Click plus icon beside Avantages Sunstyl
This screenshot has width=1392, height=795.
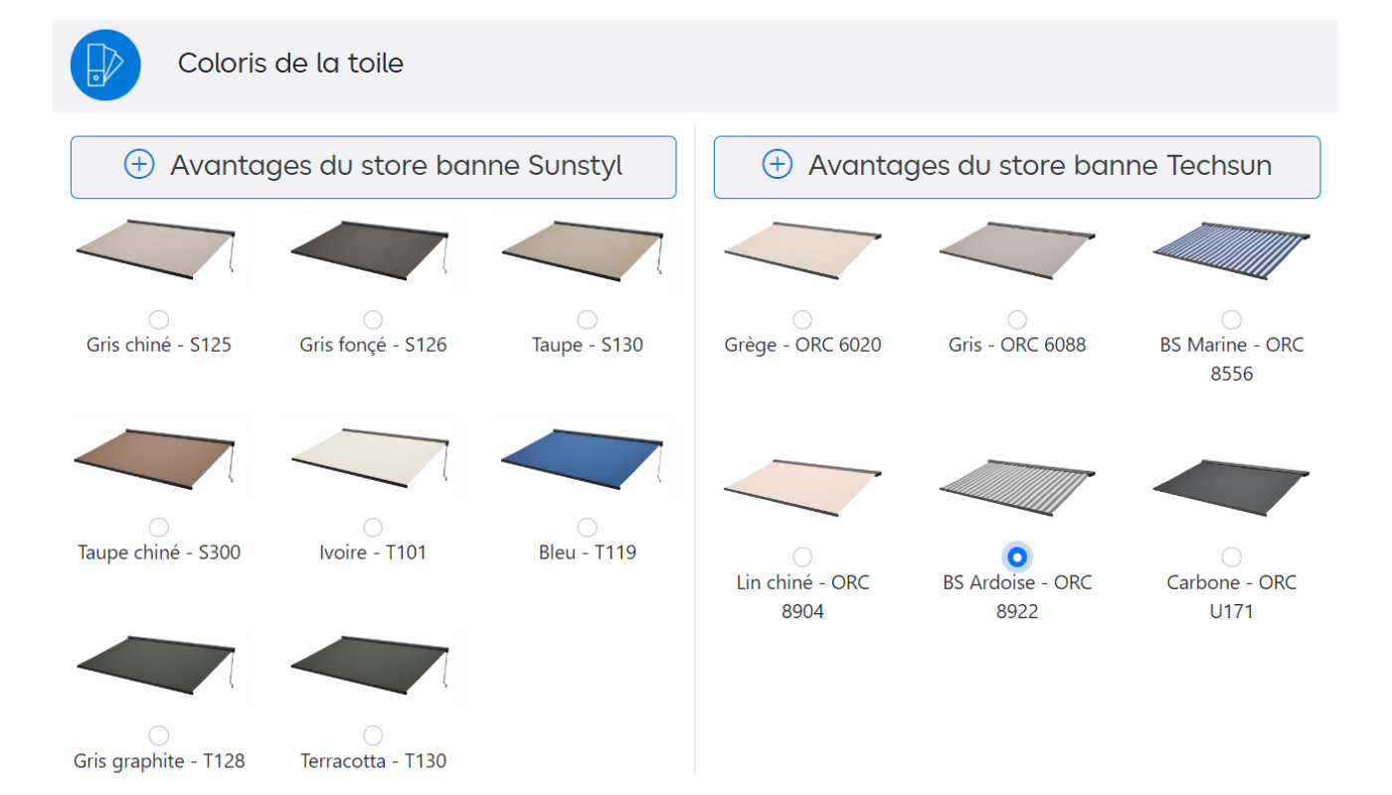click(139, 165)
